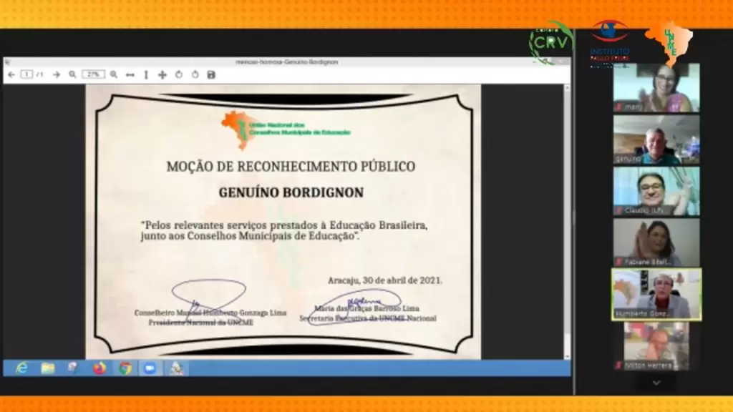Screen dimensions: 733x412
Task: Open Zoom from the taskbar
Action: pyautogui.click(x=150, y=368)
